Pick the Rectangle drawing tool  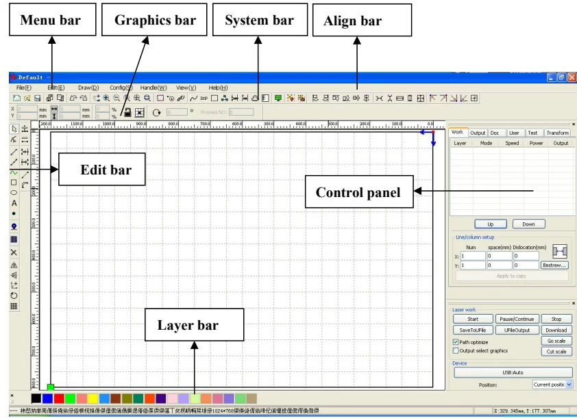[14, 182]
